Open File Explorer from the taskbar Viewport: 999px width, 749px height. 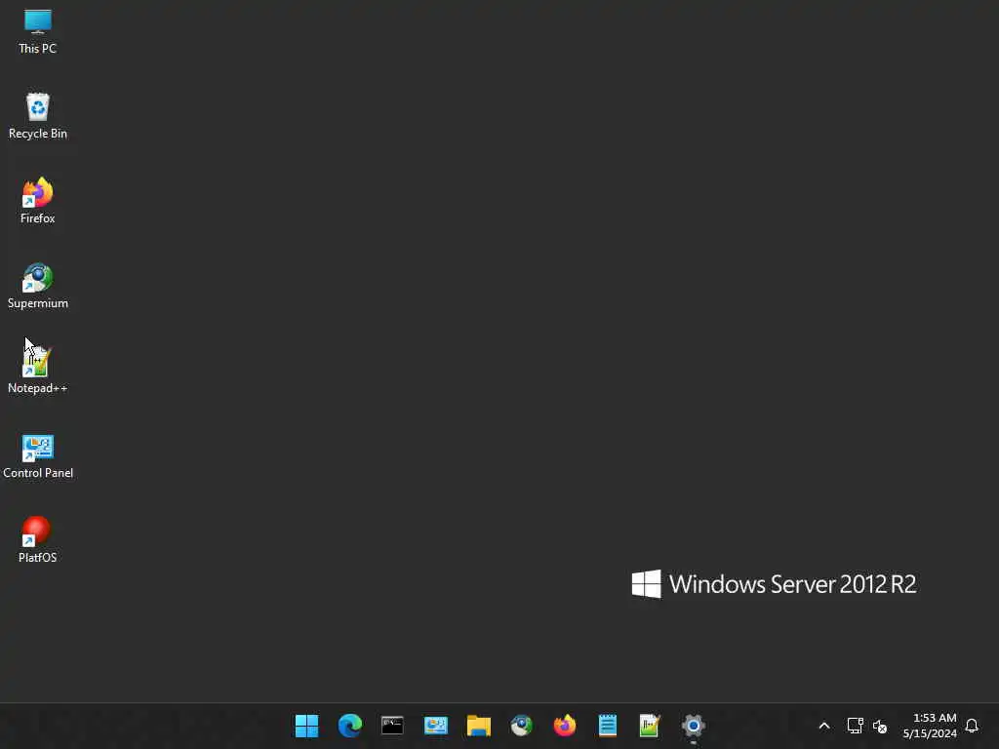click(478, 726)
